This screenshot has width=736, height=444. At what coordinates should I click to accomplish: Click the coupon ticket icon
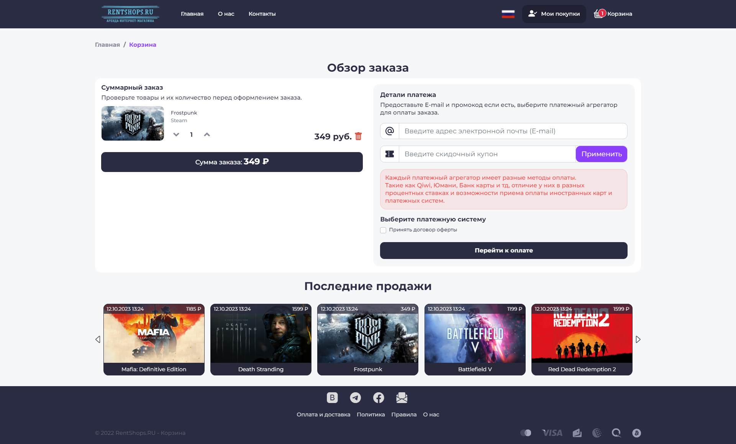click(390, 154)
